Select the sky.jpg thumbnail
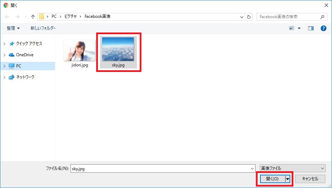Screen dimensions: 332x188 [x=118, y=49]
